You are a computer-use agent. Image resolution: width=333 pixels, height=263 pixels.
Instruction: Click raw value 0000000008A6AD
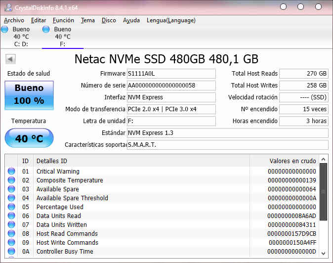pyautogui.click(x=291, y=216)
